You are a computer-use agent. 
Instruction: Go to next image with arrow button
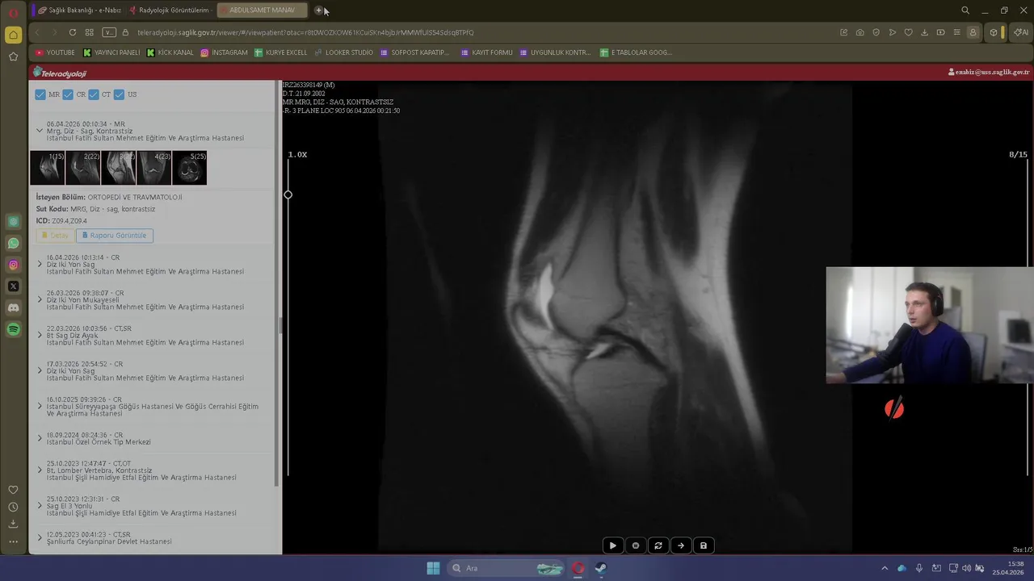point(680,545)
